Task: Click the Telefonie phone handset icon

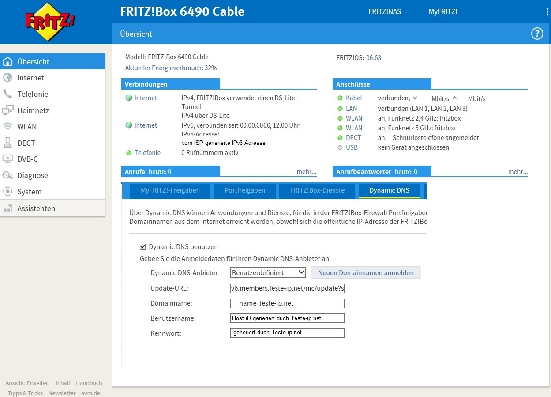Action: coord(7,94)
